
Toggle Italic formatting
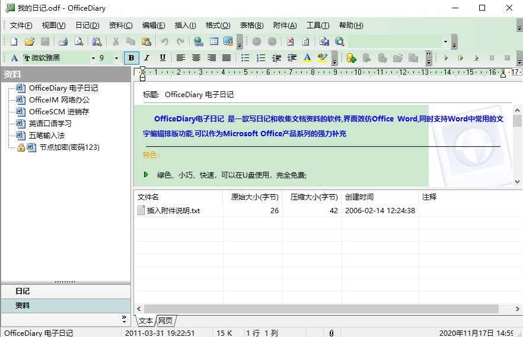click(x=146, y=58)
